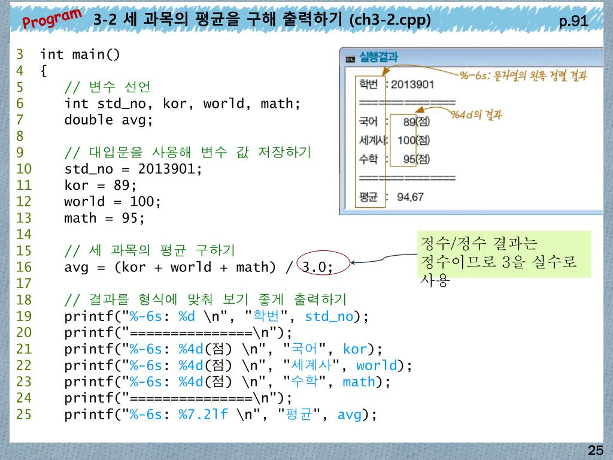The image size is (613, 460).
Task: Click the printf line printing 평균 and avg
Action: [x=221, y=414]
